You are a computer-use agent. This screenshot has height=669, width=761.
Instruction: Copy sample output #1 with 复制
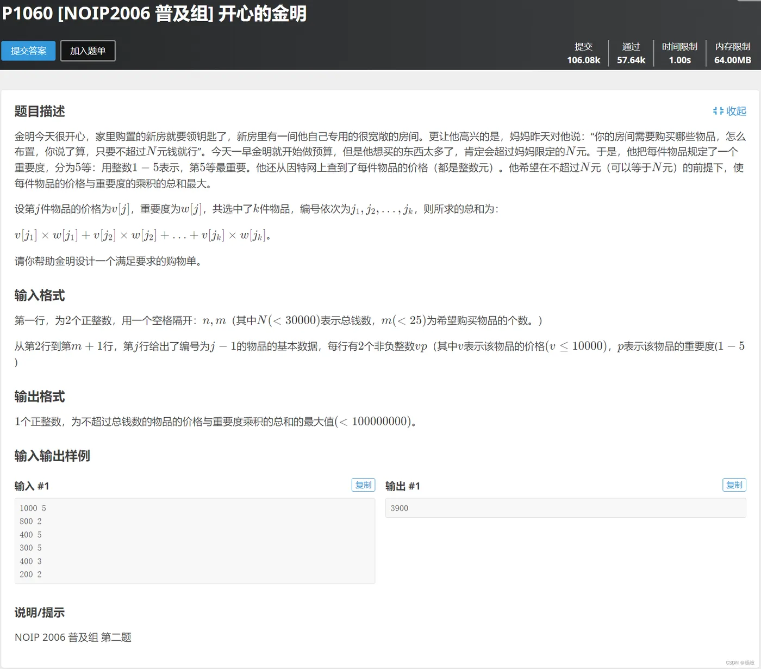tap(734, 485)
